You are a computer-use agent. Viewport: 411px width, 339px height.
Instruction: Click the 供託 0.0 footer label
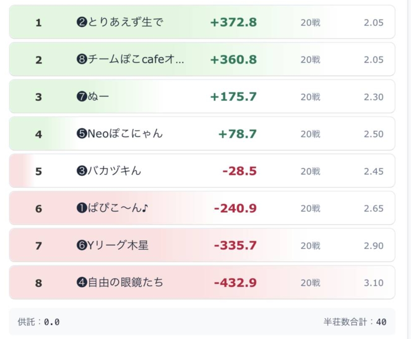[39, 322]
